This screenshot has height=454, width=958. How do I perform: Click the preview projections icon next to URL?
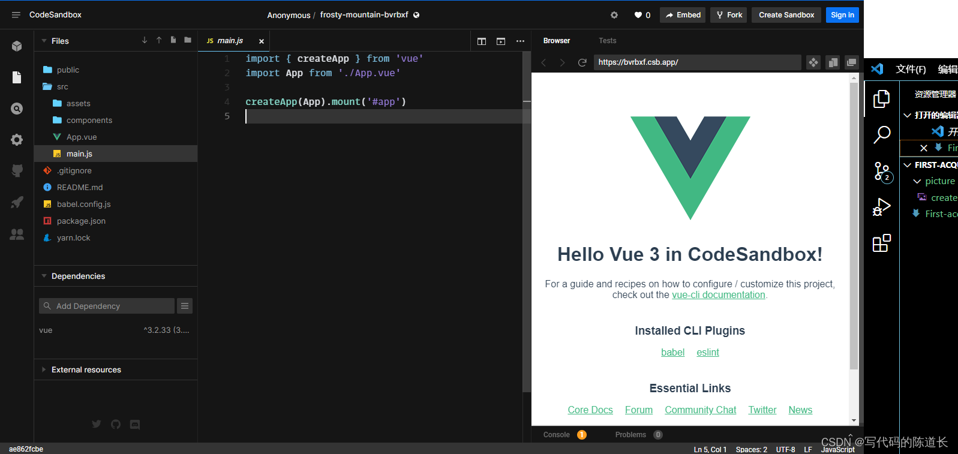tap(813, 62)
